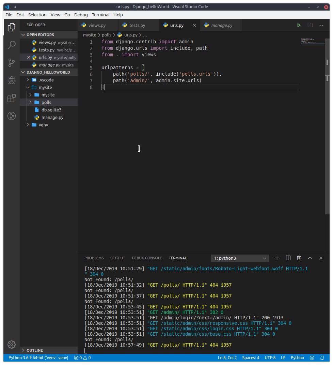This screenshot has width=333, height=365.
Task: Click the mysite breadcrumb above the editor
Action: point(90,35)
